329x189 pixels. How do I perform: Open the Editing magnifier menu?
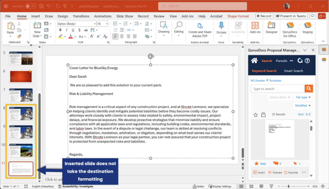[x=179, y=29]
